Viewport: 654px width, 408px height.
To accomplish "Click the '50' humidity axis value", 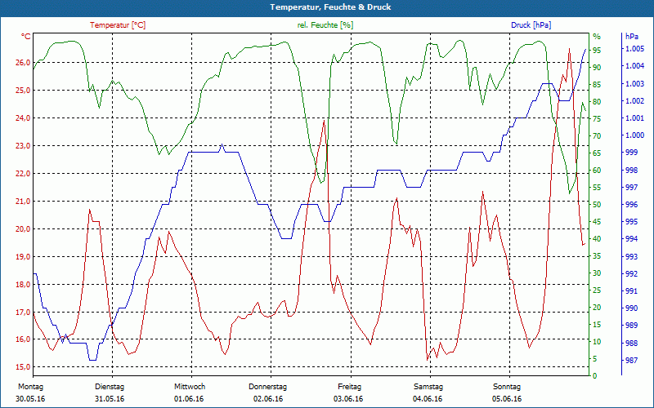I will click(597, 205).
